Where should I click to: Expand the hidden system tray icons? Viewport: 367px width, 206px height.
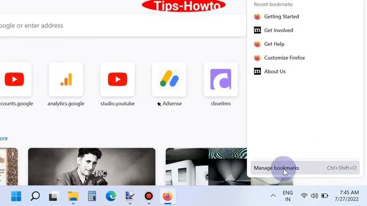pyautogui.click(x=273, y=196)
